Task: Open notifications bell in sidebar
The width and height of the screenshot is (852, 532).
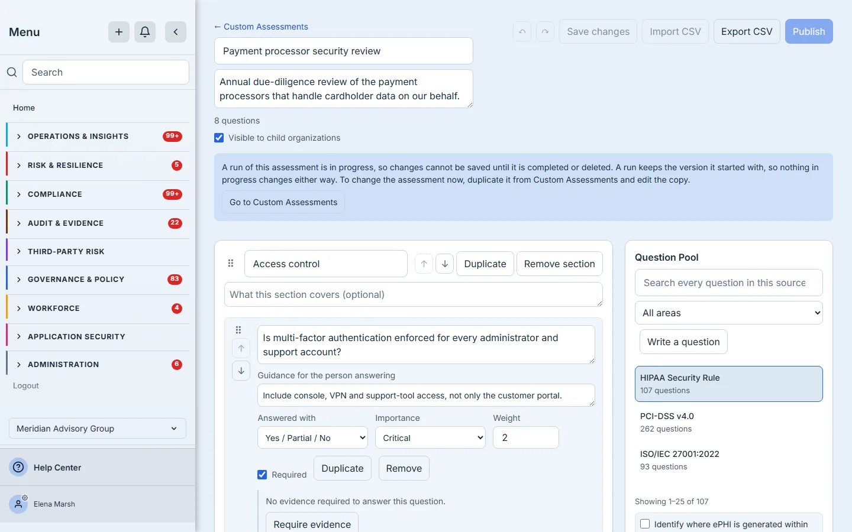Action: 145,32
